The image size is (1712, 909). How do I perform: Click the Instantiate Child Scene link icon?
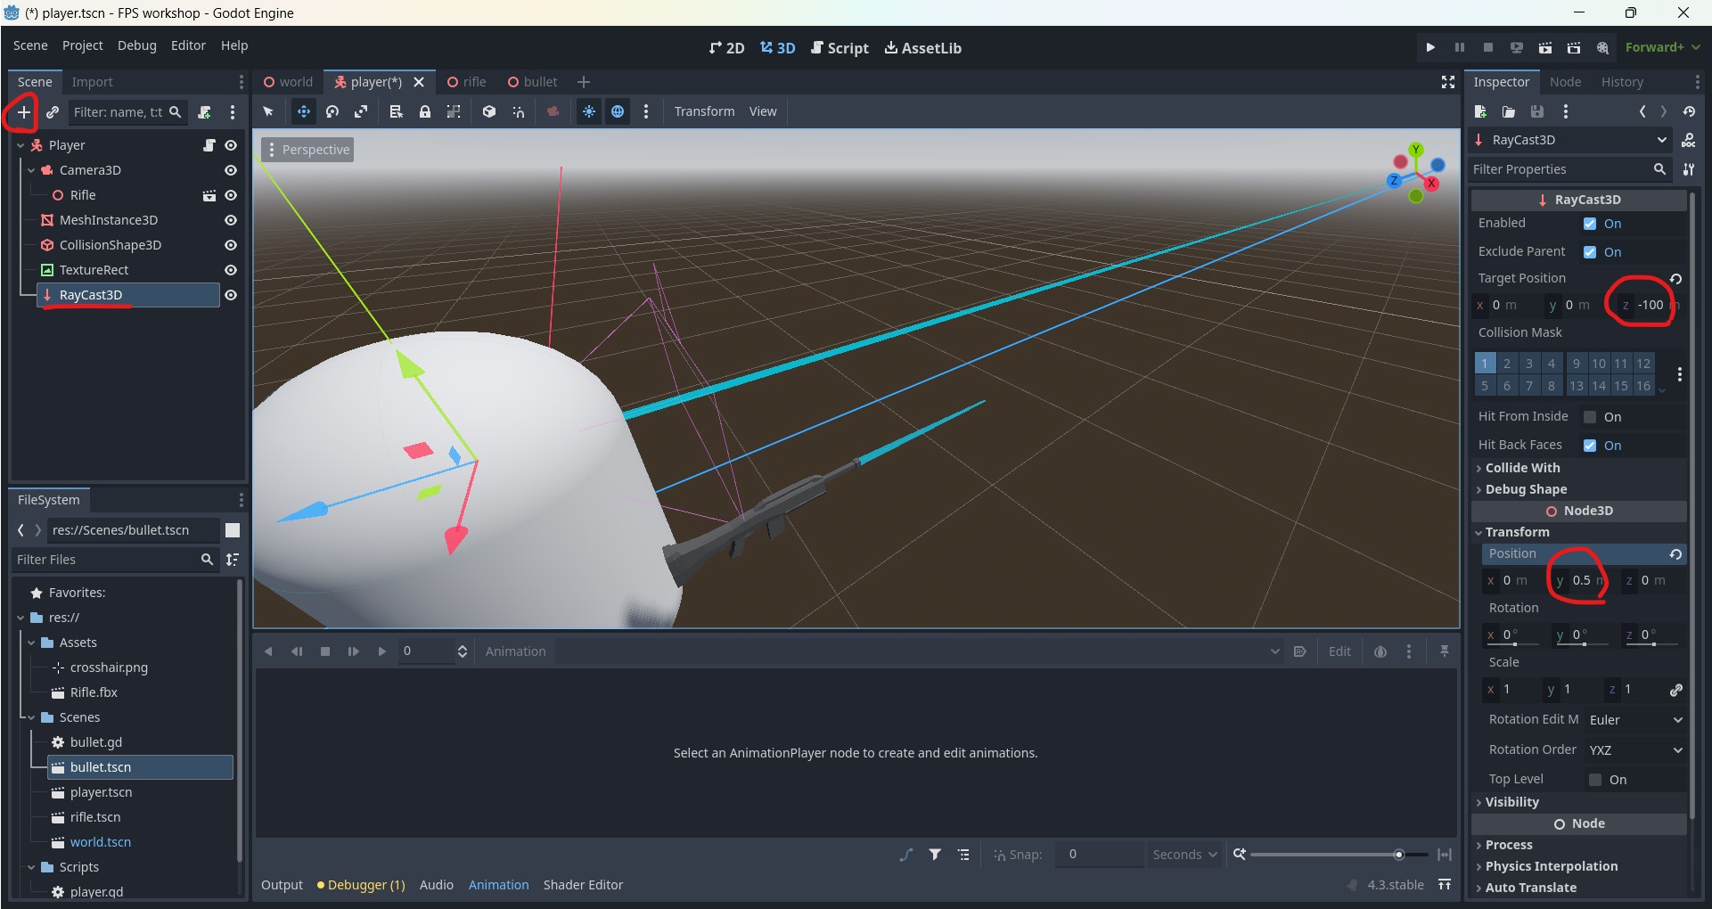(53, 112)
